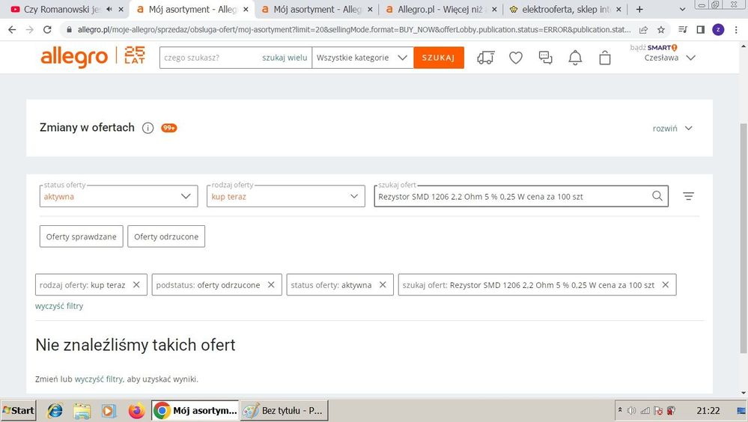The image size is (748, 422).
Task: Reload the page in Chrome
Action: (47, 30)
